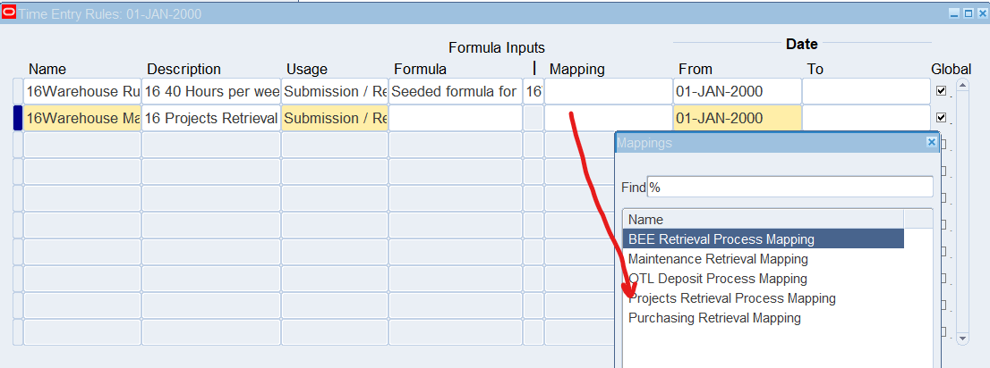
Task: Select BEE Retrieval Process Mapping
Action: click(721, 239)
